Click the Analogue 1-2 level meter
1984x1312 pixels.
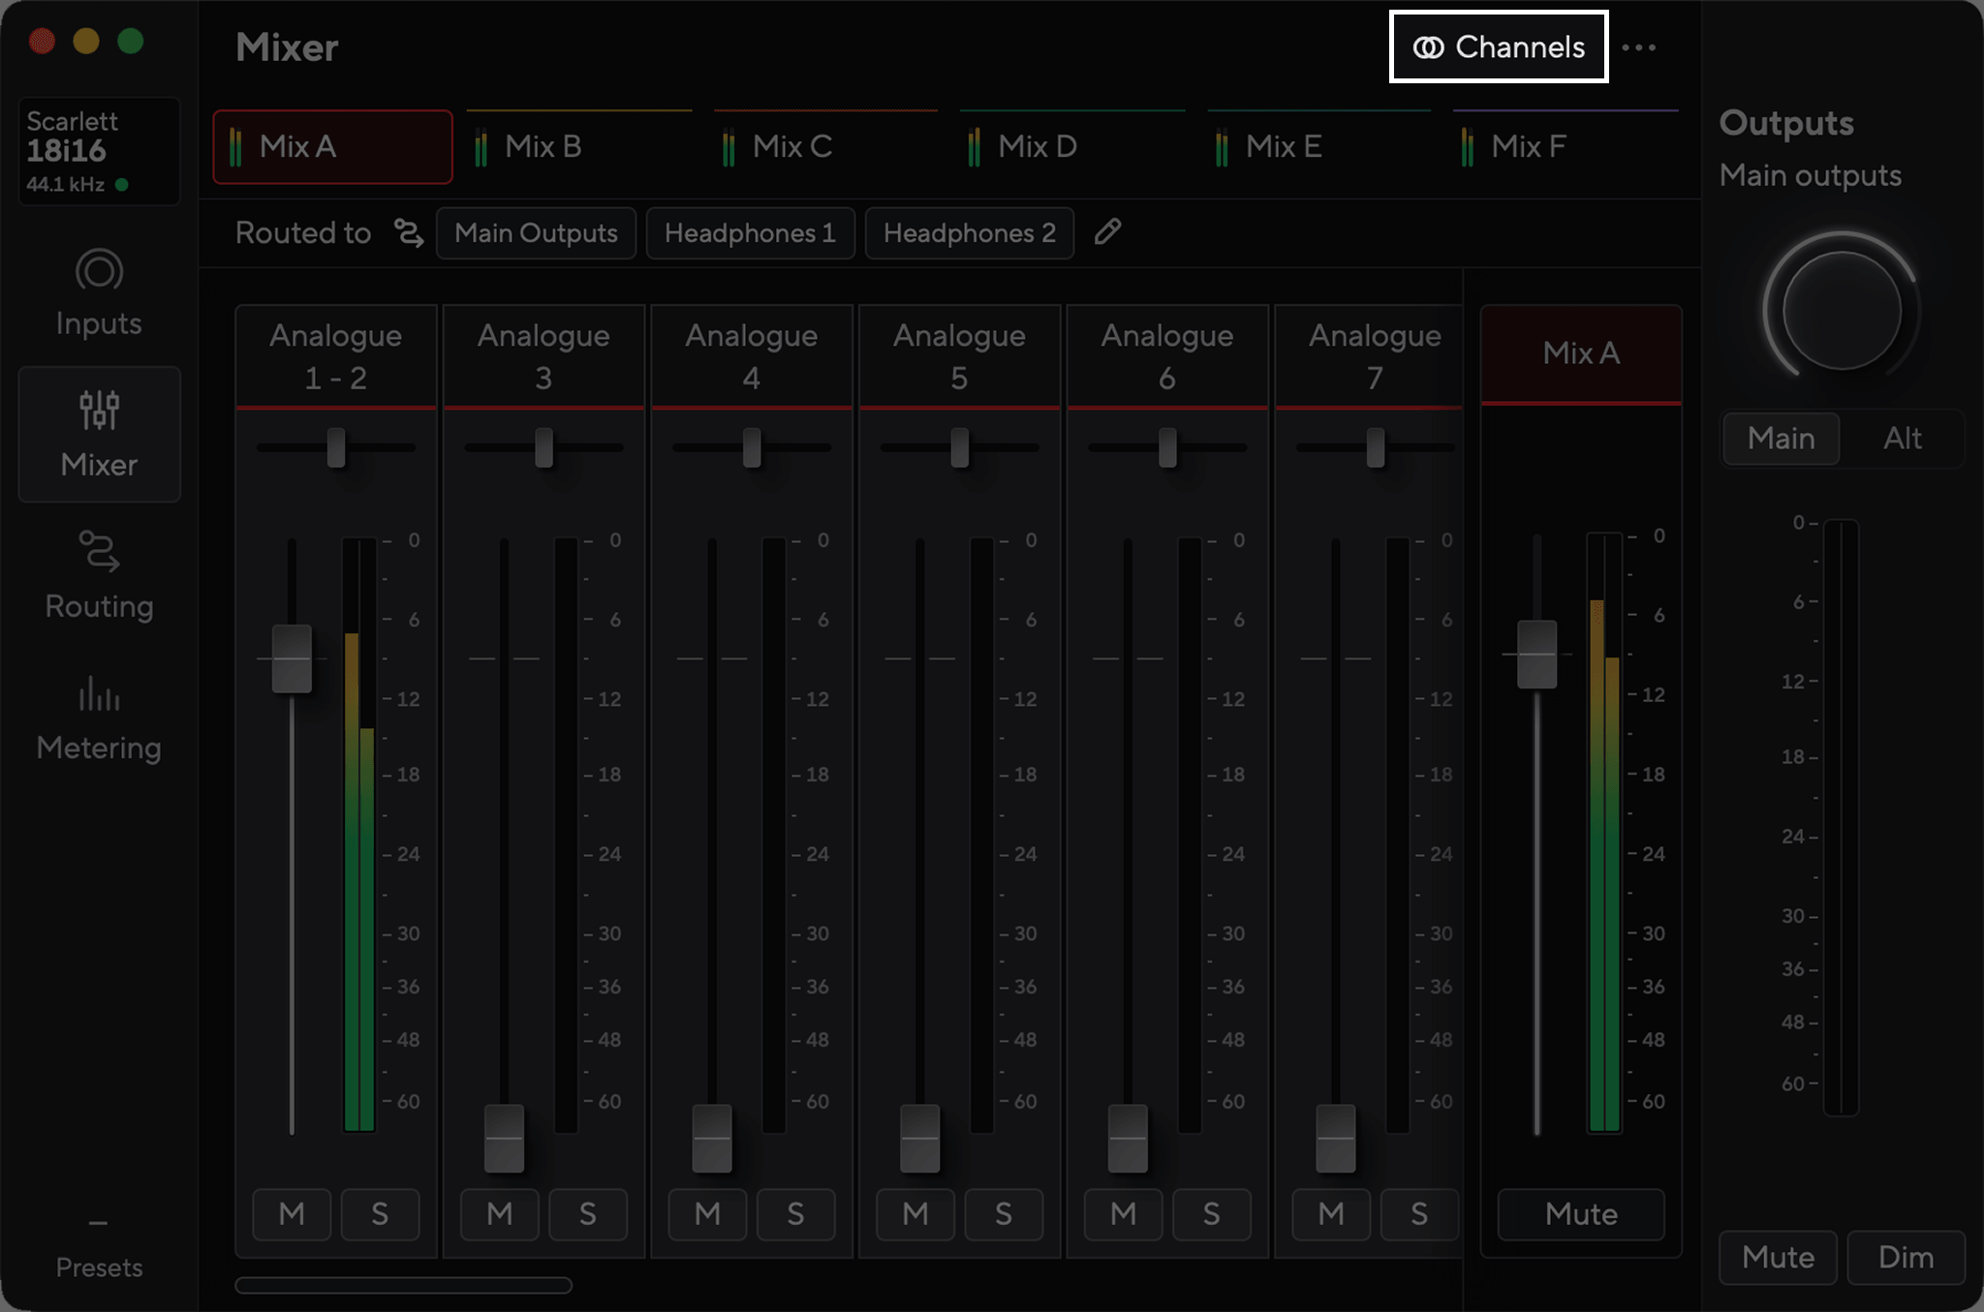[359, 835]
